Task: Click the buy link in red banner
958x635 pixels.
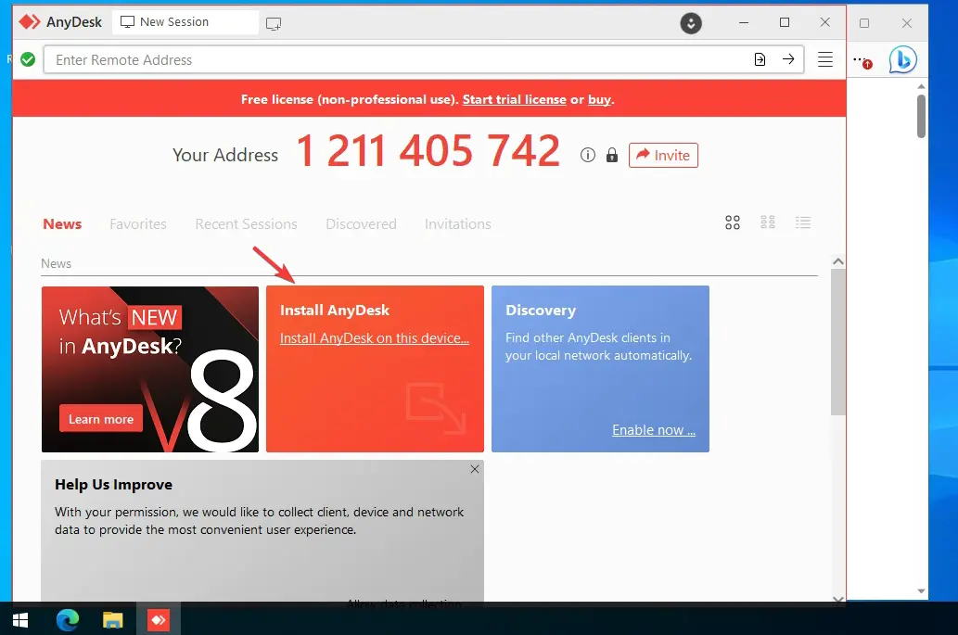Action: [x=599, y=99]
